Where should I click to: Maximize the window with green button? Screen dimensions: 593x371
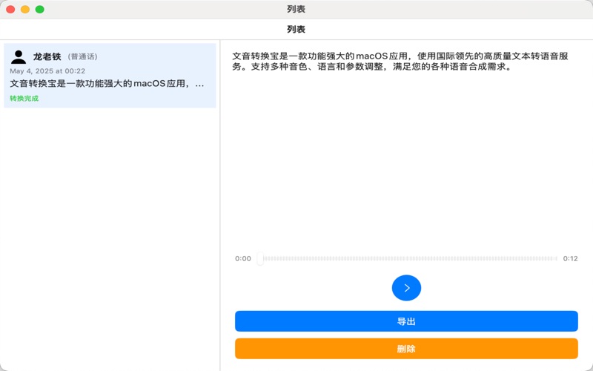click(40, 10)
